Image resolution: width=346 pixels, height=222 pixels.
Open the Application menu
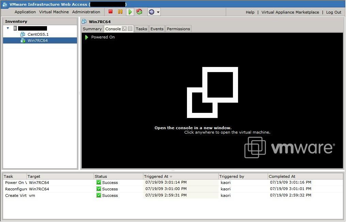[25, 12]
